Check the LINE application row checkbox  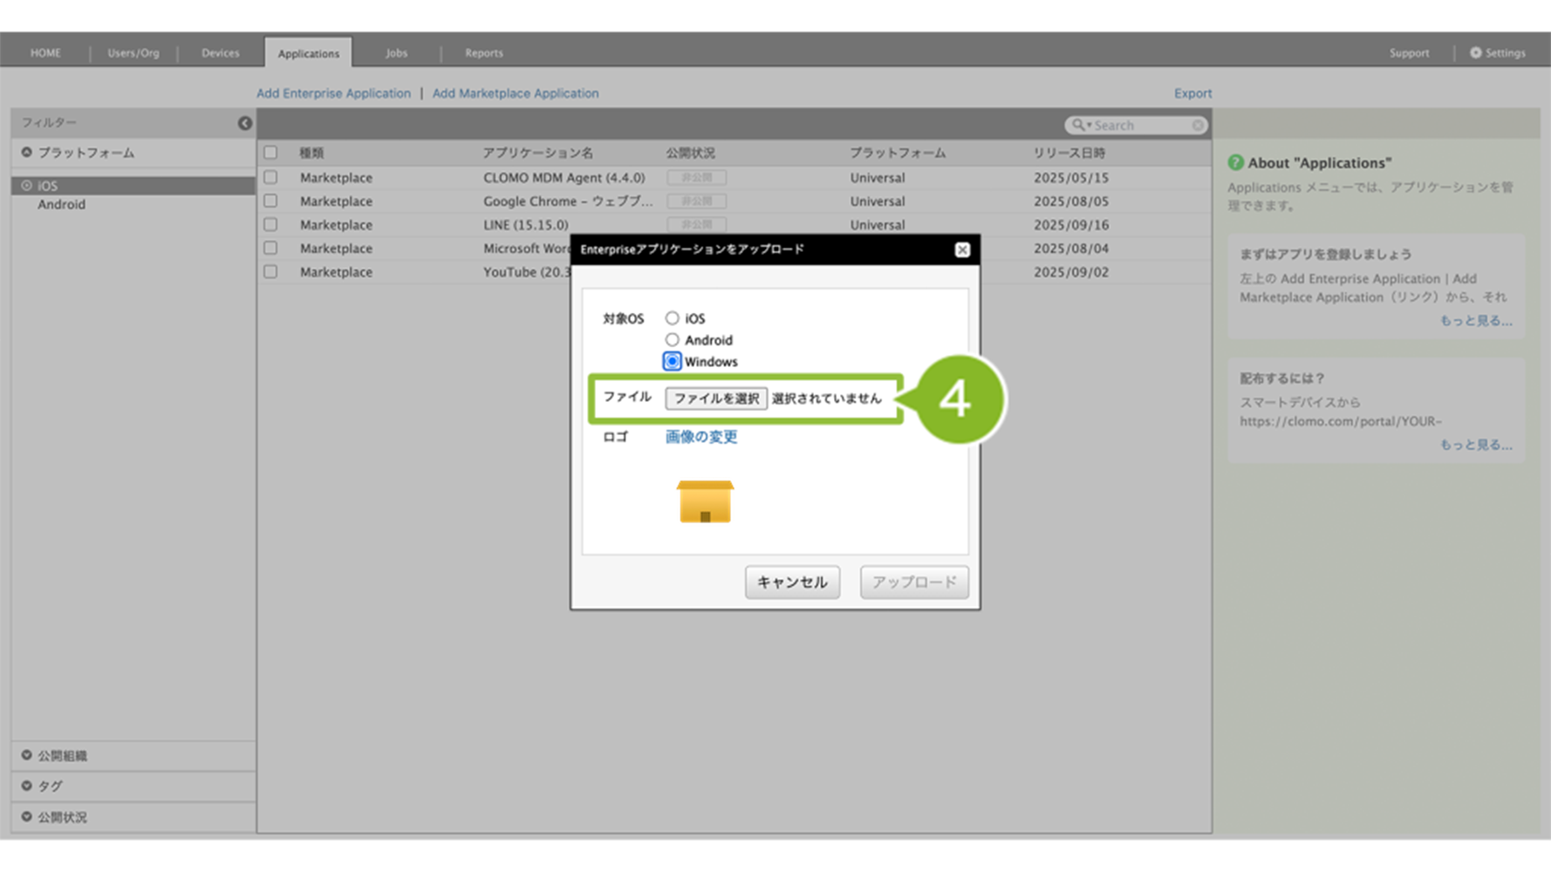(270, 224)
